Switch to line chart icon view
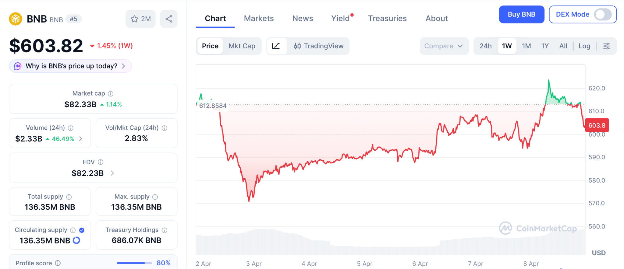Image resolution: width=624 pixels, height=269 pixels. click(x=276, y=46)
